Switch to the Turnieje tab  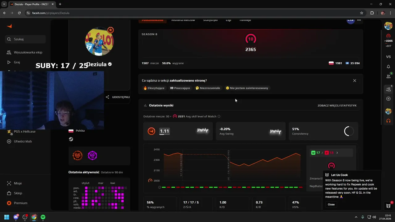tap(245, 20)
